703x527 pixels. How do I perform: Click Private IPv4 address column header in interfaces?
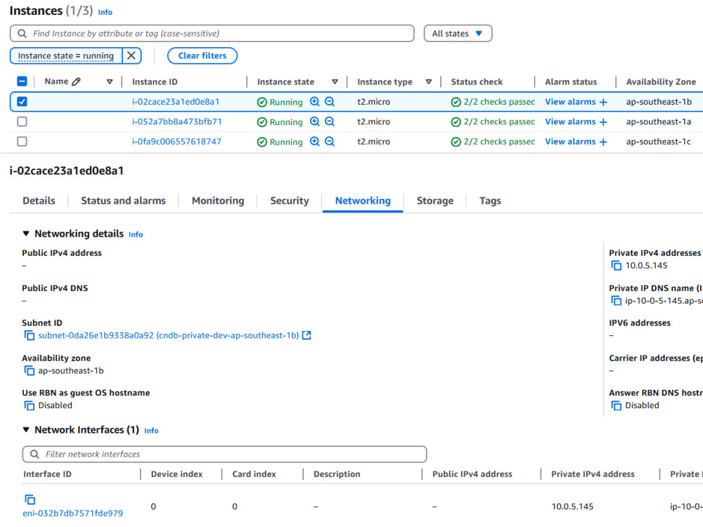593,474
